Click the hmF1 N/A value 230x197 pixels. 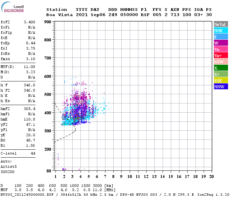pos(32,114)
